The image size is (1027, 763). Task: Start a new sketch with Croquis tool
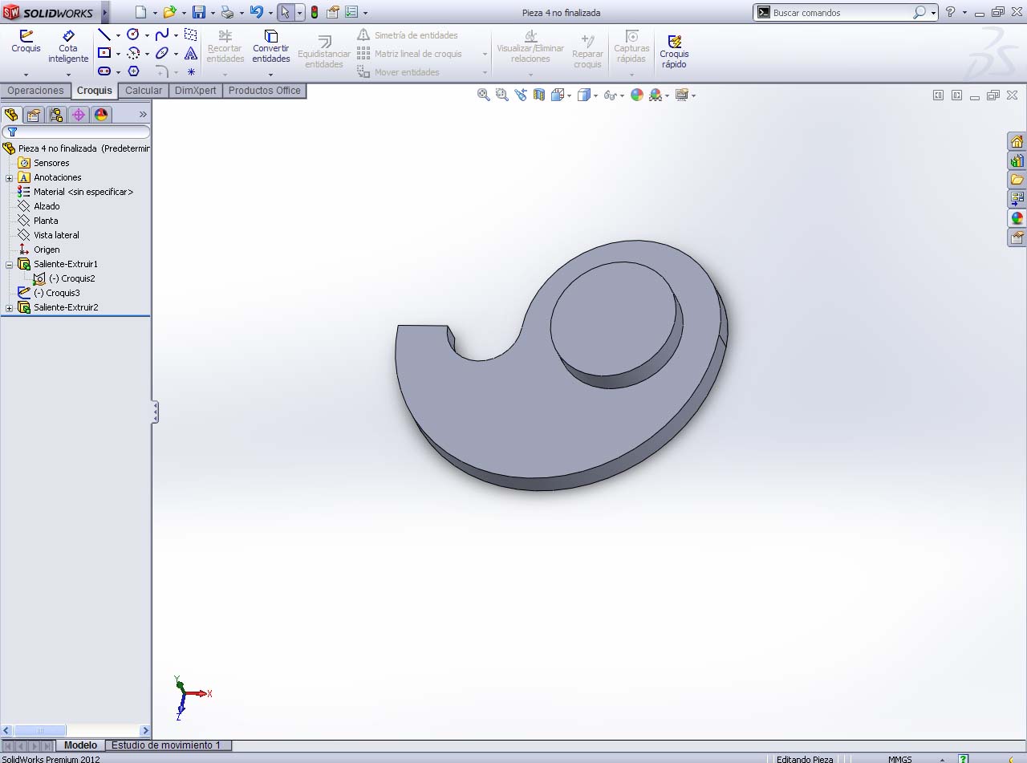coord(26,42)
